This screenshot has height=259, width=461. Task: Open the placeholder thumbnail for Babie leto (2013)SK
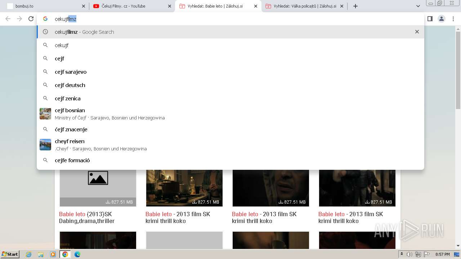(x=98, y=188)
